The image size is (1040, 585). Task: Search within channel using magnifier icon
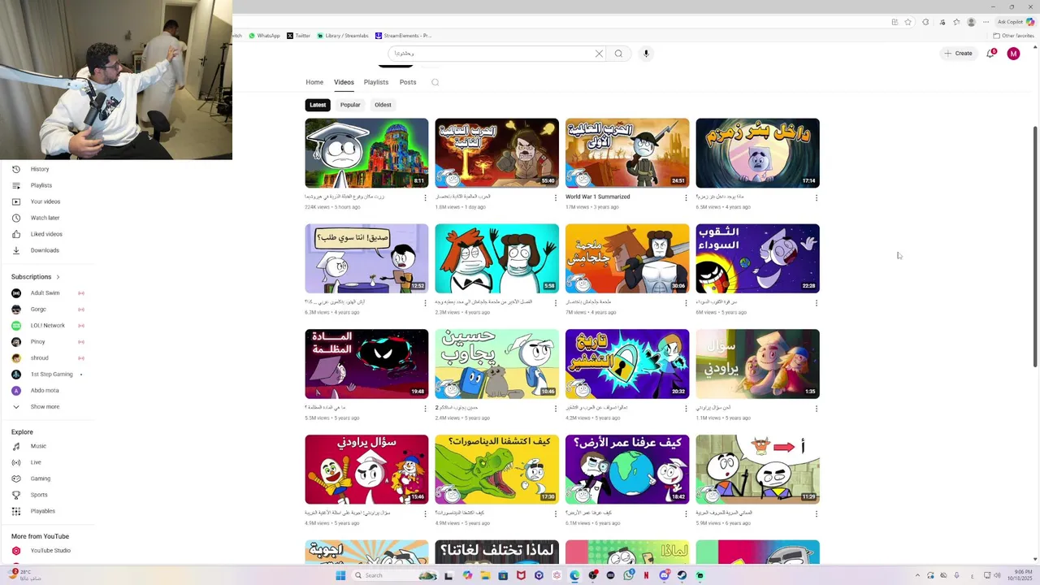tap(435, 82)
